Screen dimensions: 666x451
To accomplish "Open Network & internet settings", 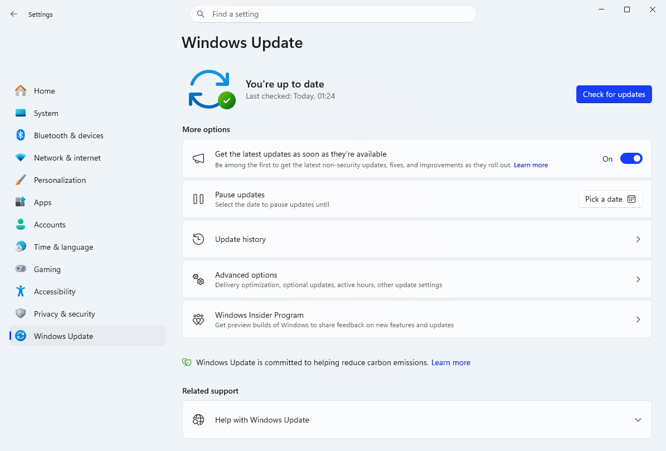I will point(87,158).
